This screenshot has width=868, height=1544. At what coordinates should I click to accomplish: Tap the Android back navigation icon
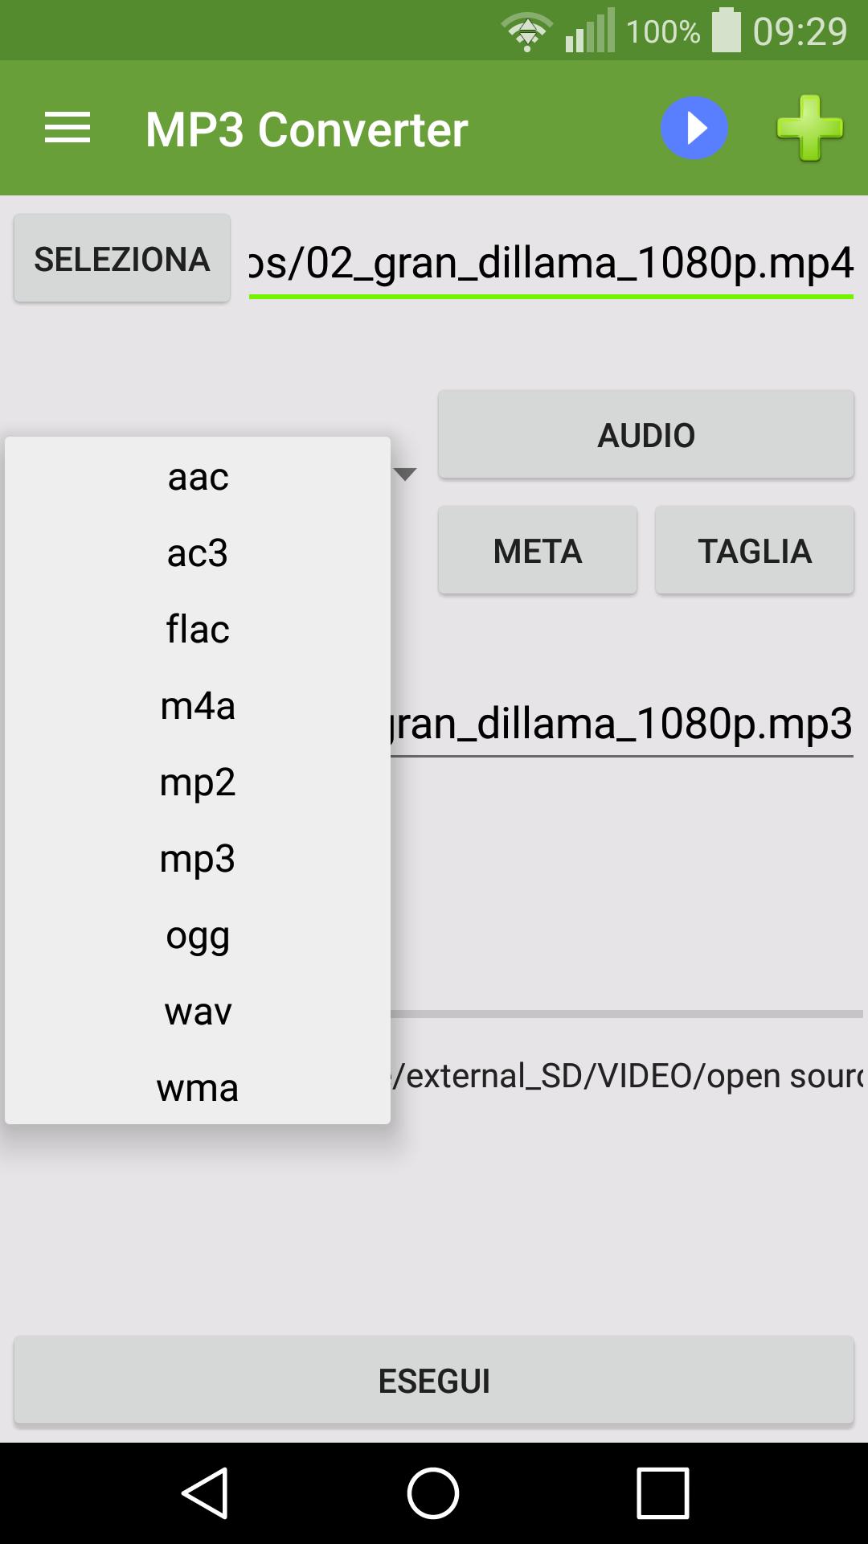click(206, 1493)
